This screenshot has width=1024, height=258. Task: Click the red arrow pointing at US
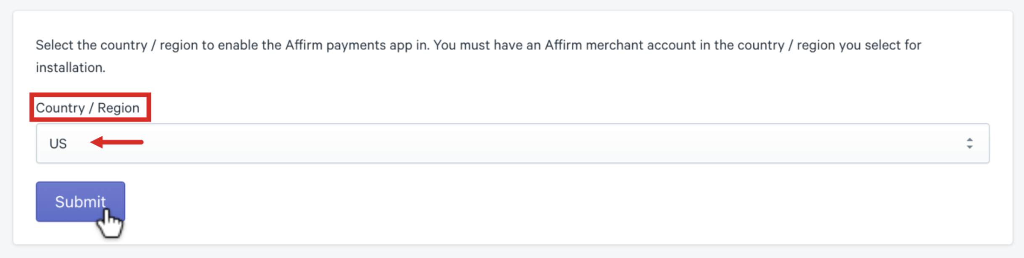pos(117,142)
